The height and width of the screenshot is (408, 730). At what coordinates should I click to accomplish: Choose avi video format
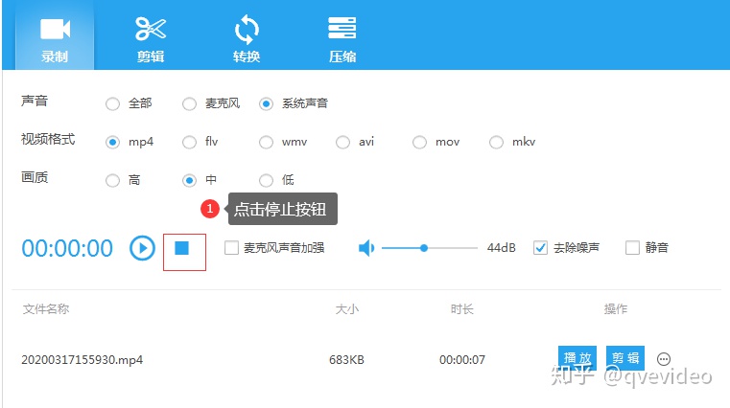tap(343, 142)
